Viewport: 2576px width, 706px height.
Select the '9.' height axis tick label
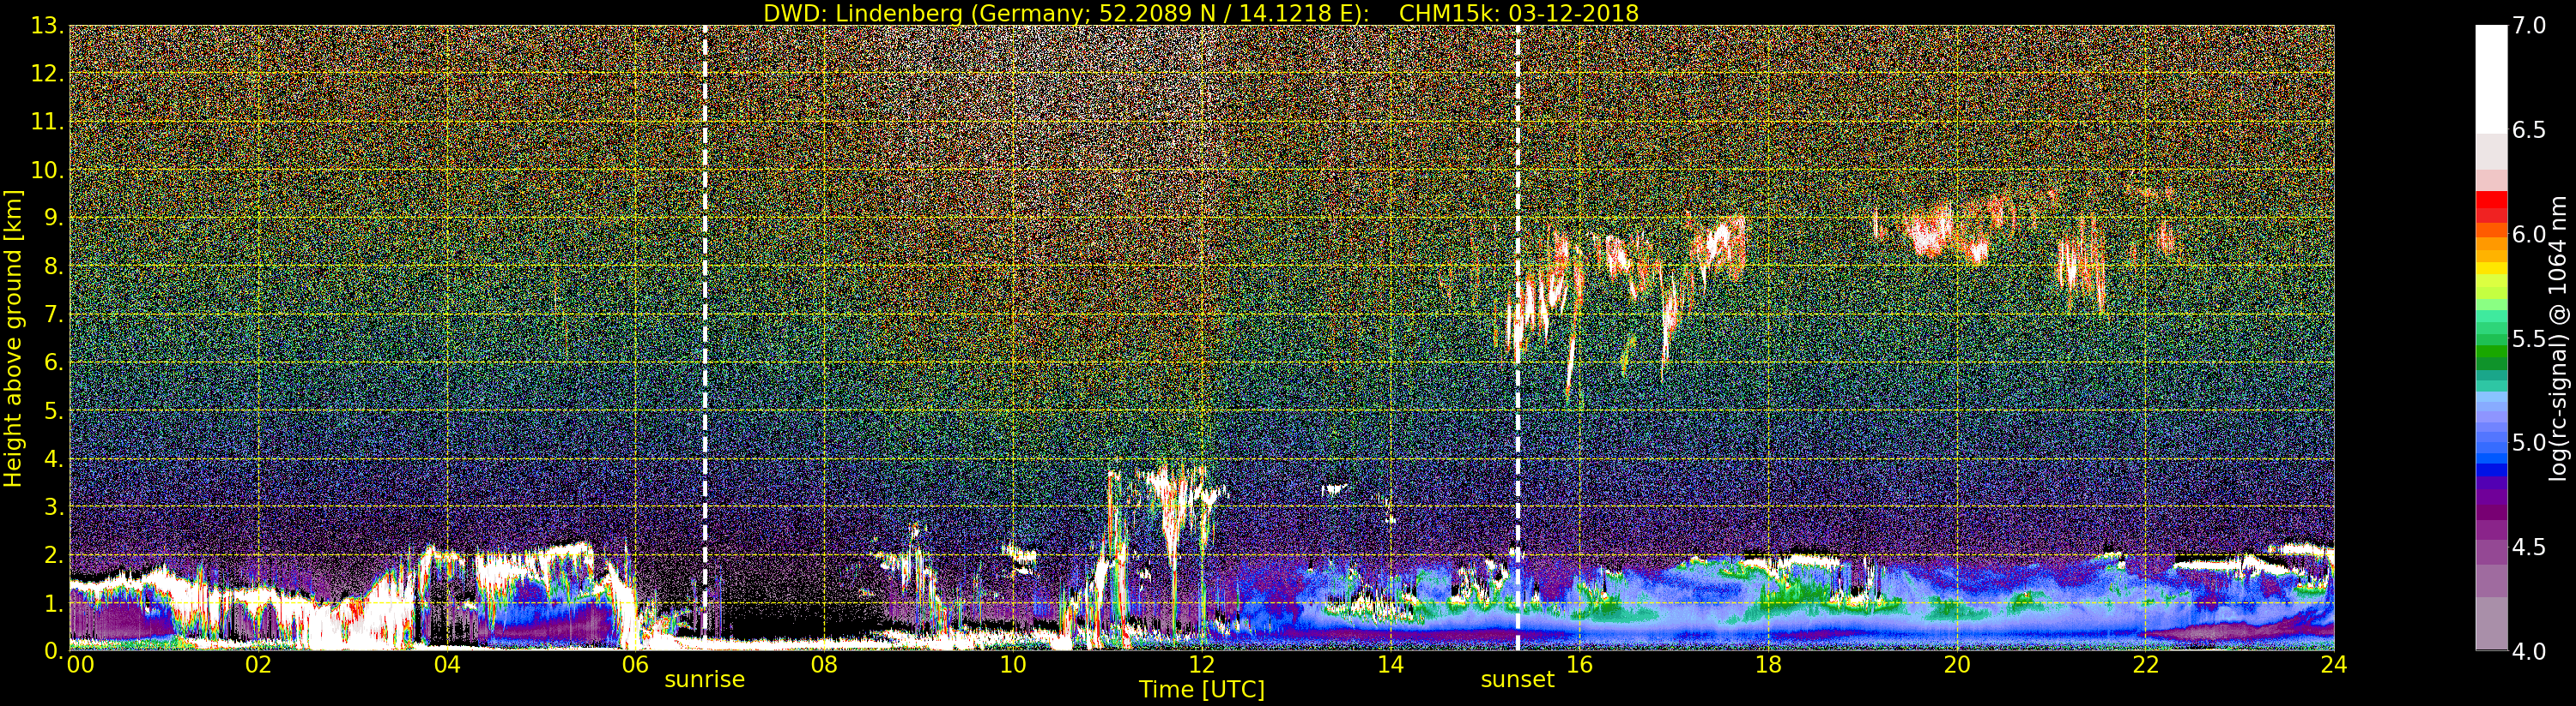pos(54,218)
